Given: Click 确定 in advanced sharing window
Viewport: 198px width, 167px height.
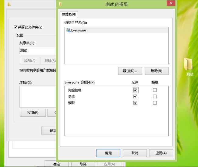Looking at the screenshot, I should pyautogui.click(x=49, y=131).
